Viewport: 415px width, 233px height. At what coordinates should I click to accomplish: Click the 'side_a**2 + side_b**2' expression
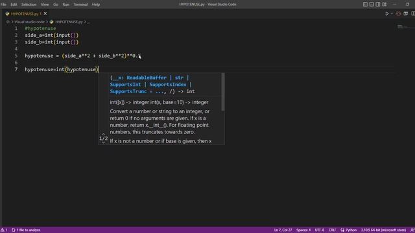[x=94, y=56]
